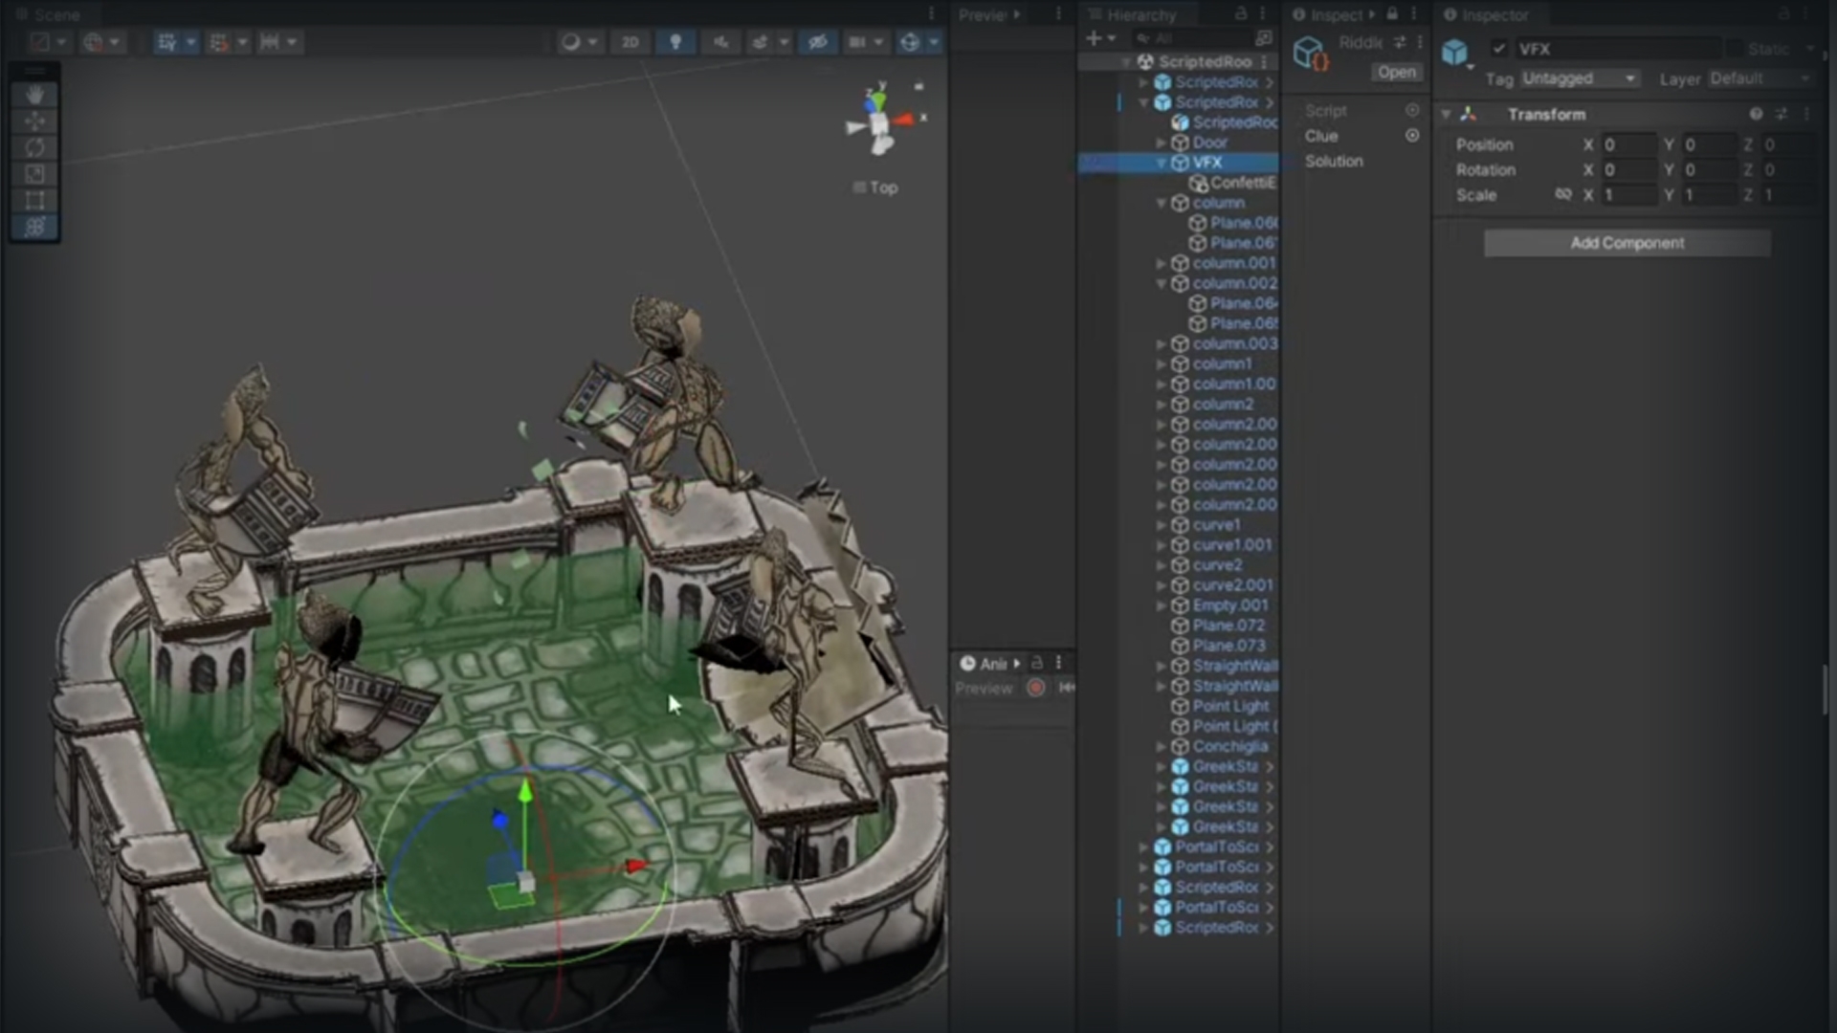The image size is (1837, 1033).
Task: Toggle 2D view mode
Action: click(630, 42)
